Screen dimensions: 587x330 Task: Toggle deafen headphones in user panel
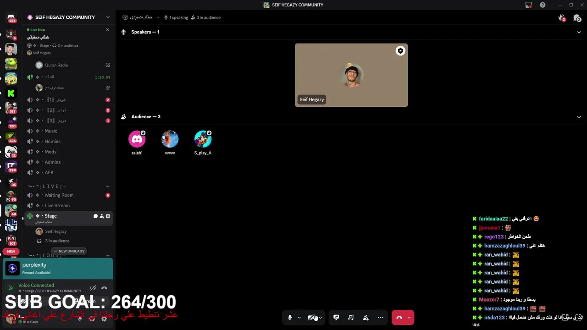(x=92, y=319)
